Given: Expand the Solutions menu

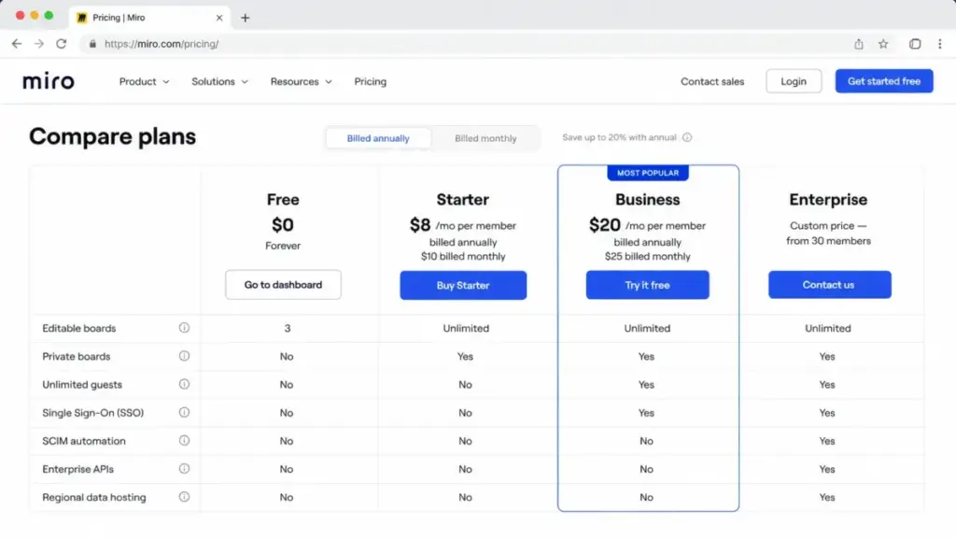Looking at the screenshot, I should point(219,81).
